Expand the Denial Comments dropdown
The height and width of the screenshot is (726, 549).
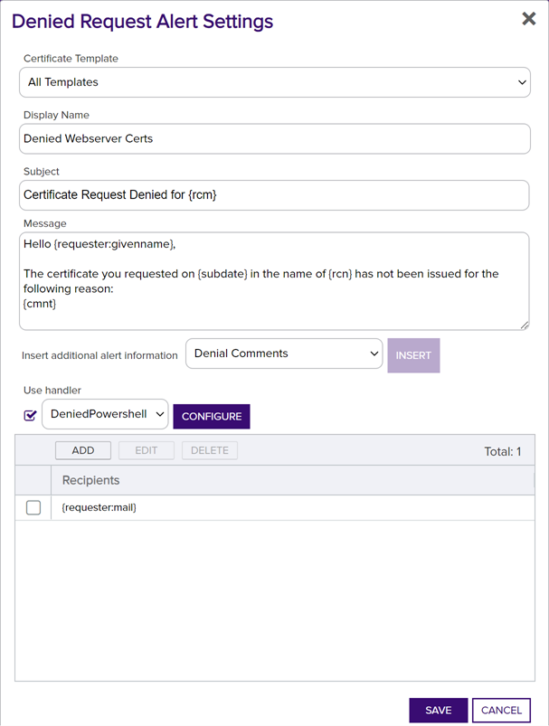pos(284,354)
